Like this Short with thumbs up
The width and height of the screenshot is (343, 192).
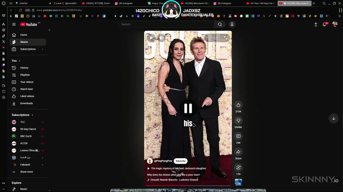coord(238,105)
